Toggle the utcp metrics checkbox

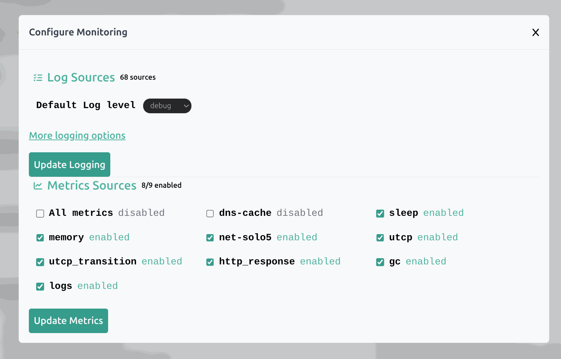(x=380, y=238)
